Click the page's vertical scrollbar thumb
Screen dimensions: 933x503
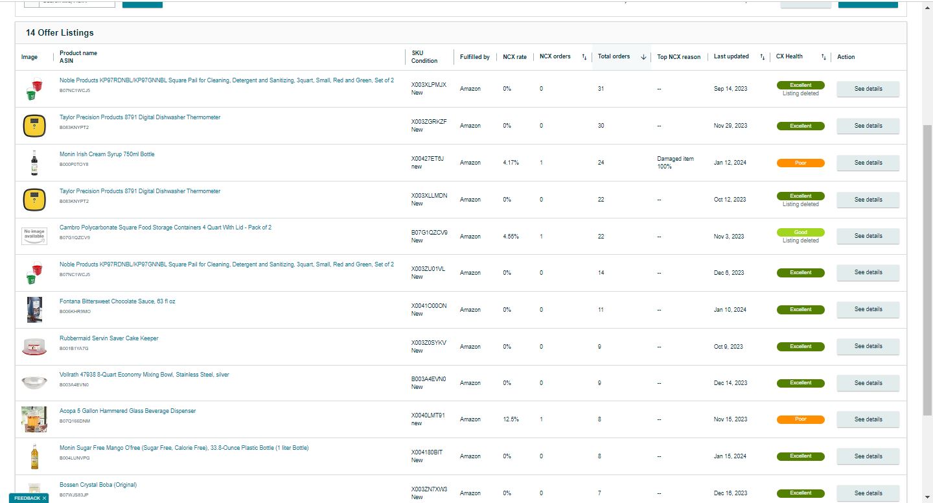click(927, 269)
